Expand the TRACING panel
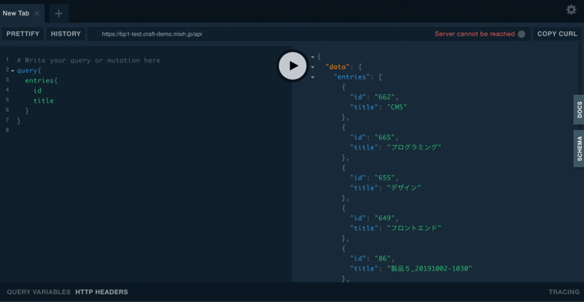The width and height of the screenshot is (584, 302). pyautogui.click(x=564, y=292)
